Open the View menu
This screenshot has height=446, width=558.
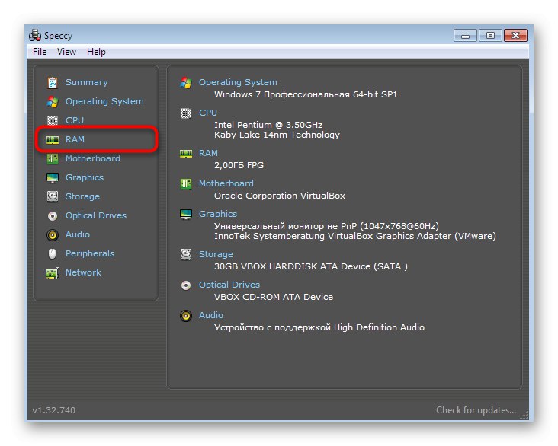pyautogui.click(x=66, y=52)
